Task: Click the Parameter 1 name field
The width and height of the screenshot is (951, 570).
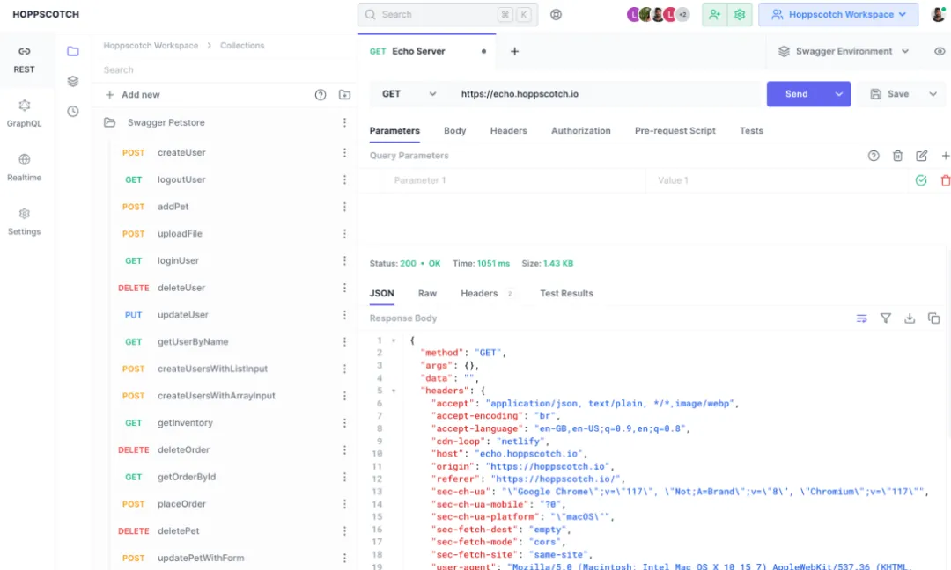Action: tap(515, 180)
